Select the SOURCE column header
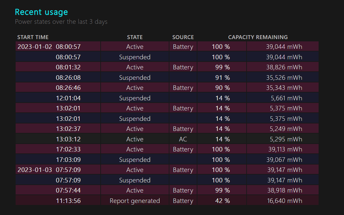Viewport: 344px width, 215px height. [183, 37]
